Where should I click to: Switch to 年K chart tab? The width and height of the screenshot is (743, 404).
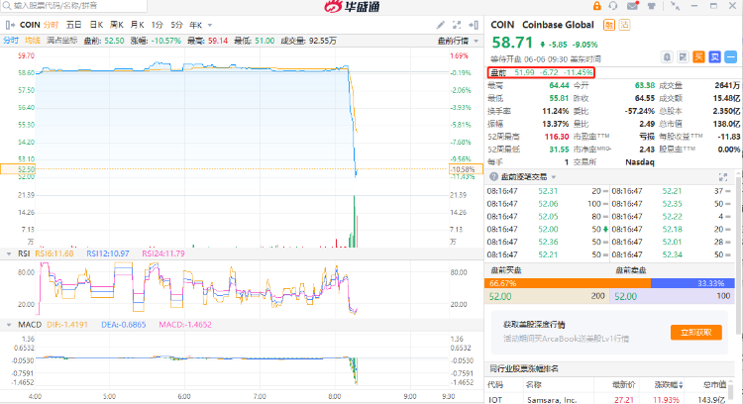196,25
